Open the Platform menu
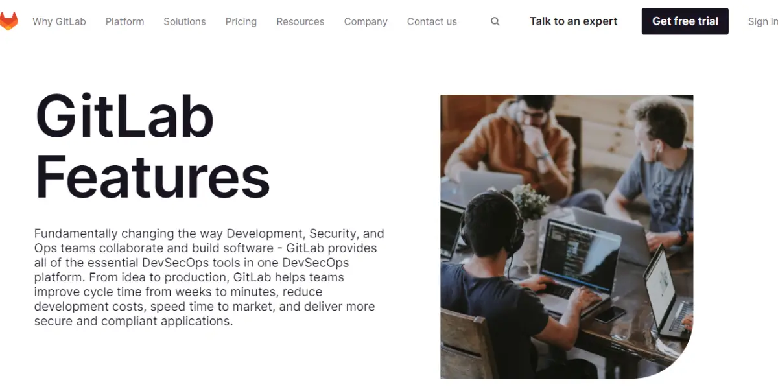Viewport: 778px width, 389px height. pos(125,21)
